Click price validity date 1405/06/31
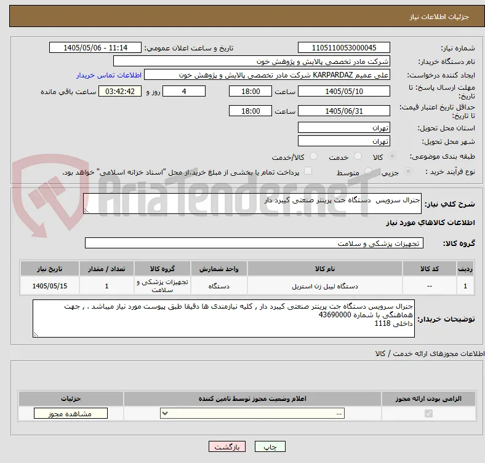485x463 pixels. (343, 111)
